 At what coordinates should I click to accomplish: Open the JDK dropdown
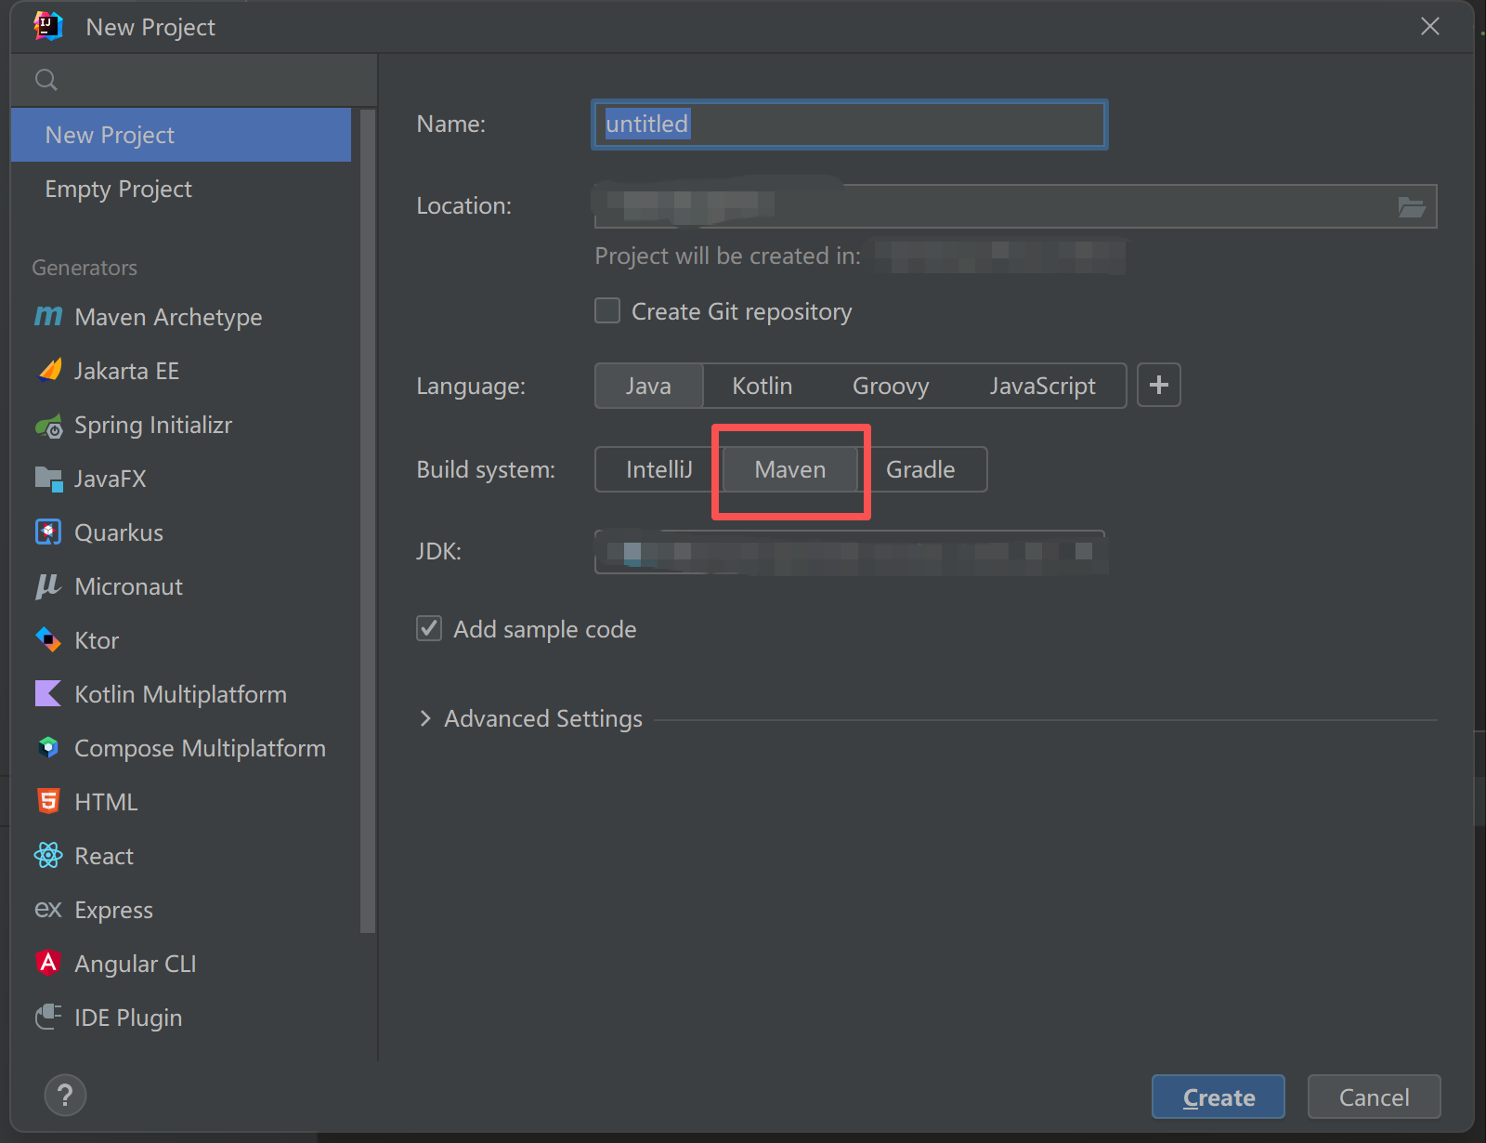tap(851, 552)
